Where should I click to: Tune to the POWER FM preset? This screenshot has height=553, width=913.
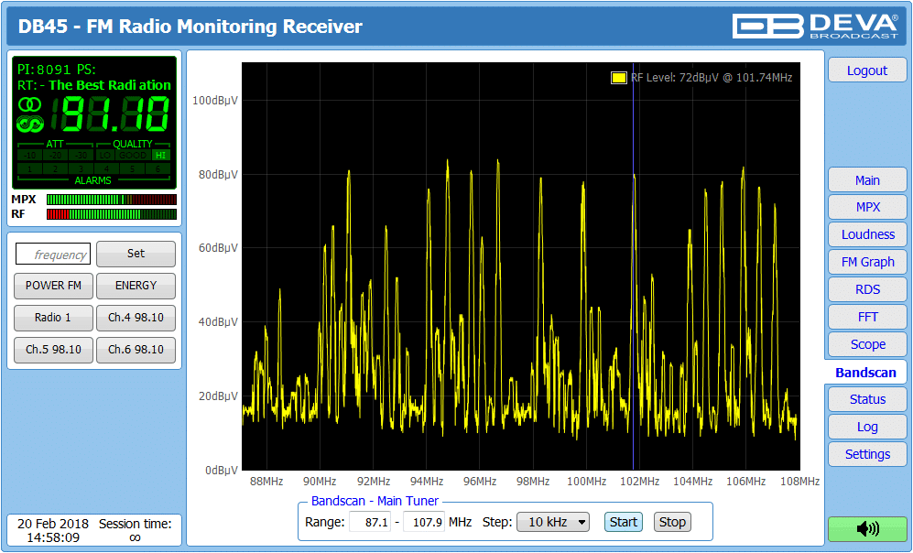(x=53, y=286)
